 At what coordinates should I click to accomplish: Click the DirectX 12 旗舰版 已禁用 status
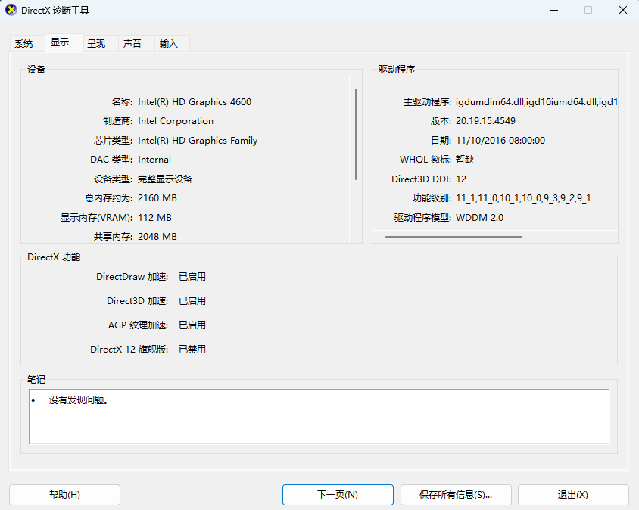(192, 349)
